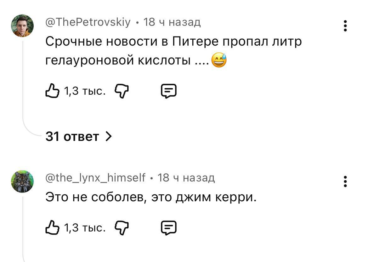Open options menu for @the_lynx_himself's comment

(x=345, y=181)
